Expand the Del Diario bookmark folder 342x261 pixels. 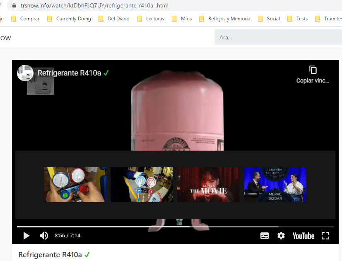pos(114,19)
